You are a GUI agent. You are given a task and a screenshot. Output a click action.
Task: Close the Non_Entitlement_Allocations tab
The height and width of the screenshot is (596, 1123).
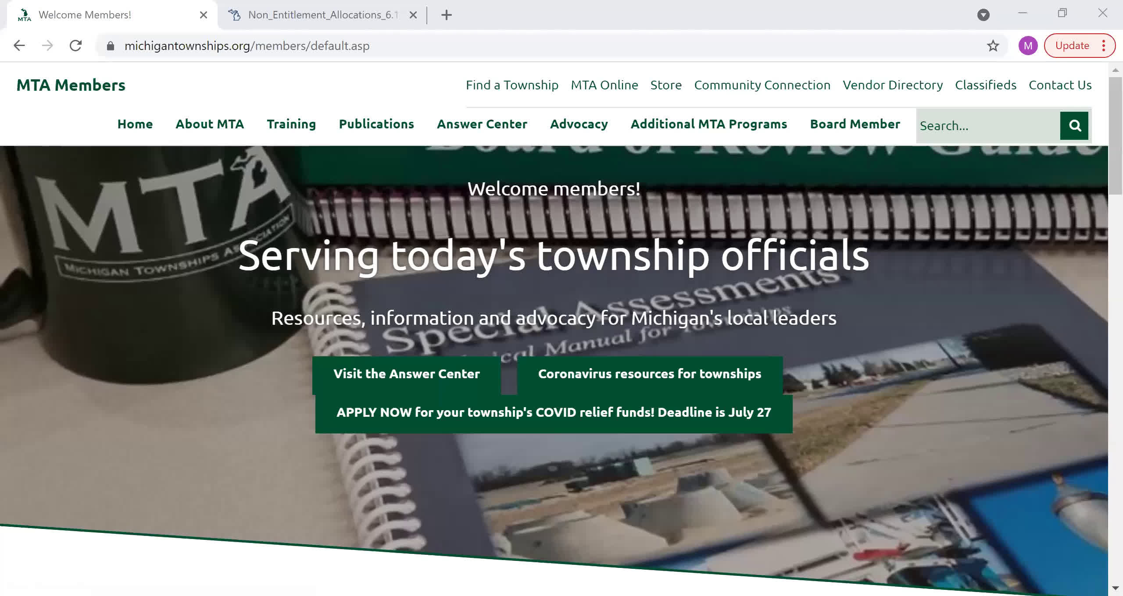coord(413,15)
